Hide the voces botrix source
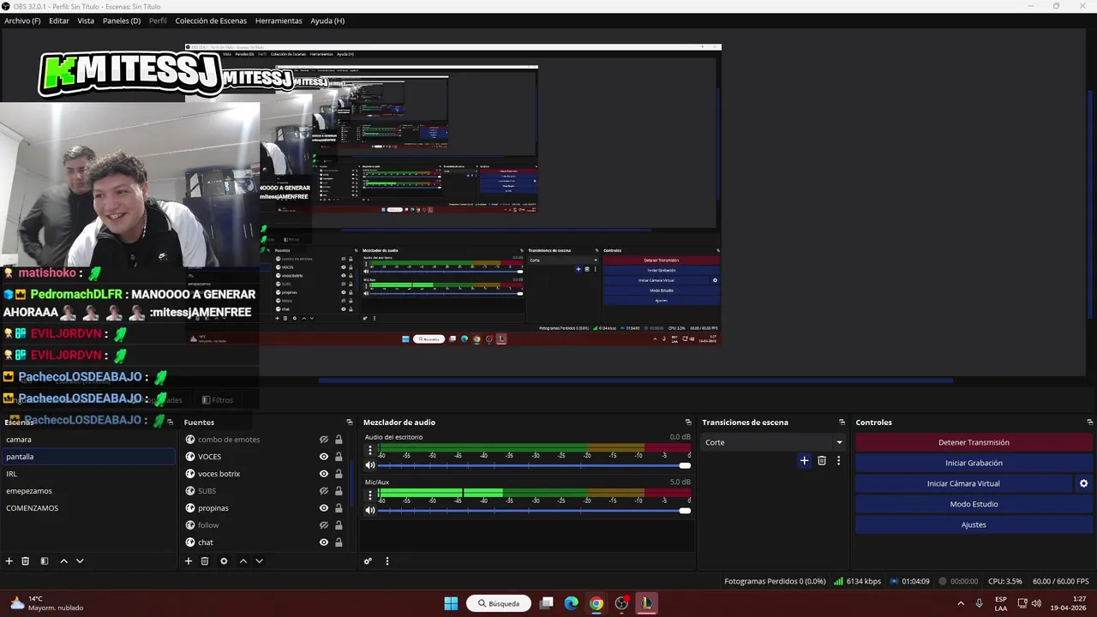The height and width of the screenshot is (617, 1097). (x=324, y=474)
